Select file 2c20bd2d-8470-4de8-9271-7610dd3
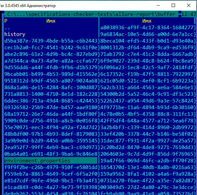197x195 pixels. tap(147, 147)
